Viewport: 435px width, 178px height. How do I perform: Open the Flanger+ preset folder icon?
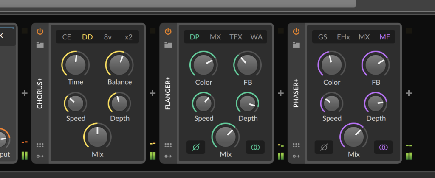click(168, 44)
